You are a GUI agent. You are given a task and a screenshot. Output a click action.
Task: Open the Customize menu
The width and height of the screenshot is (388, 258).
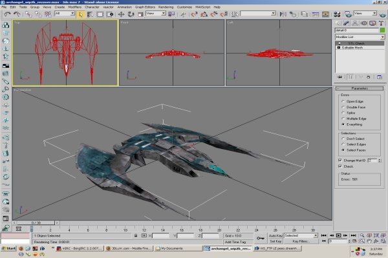(184, 7)
